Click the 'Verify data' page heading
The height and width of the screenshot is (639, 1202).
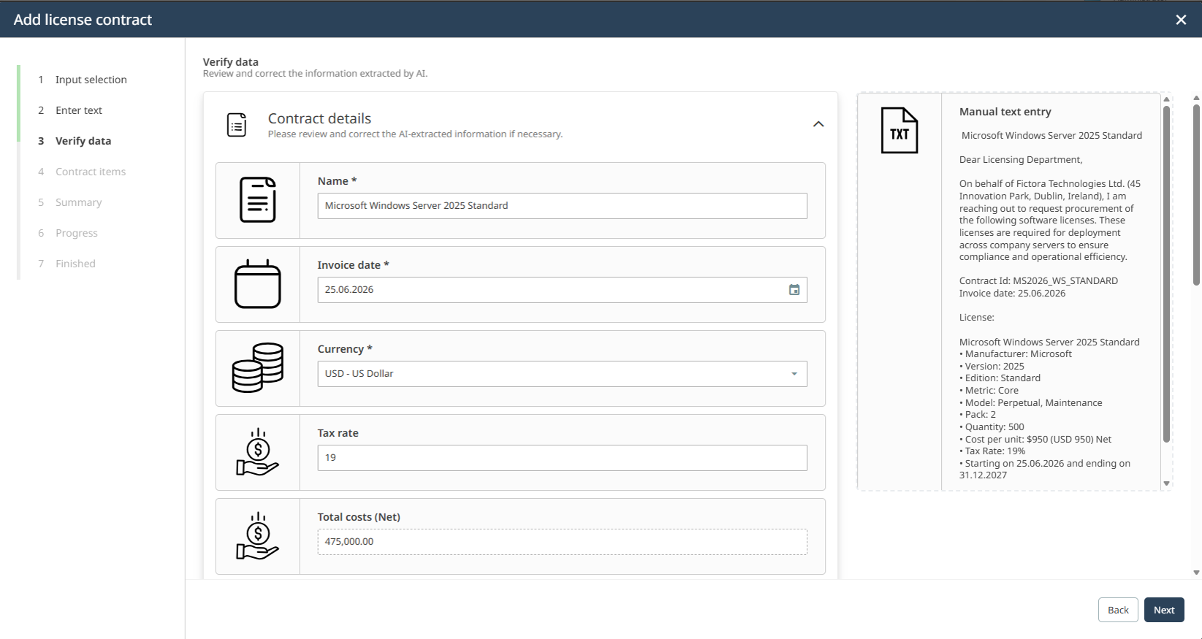(231, 62)
